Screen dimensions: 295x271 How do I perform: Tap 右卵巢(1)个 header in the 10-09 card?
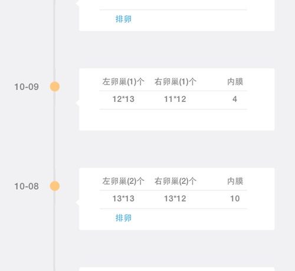(x=175, y=82)
